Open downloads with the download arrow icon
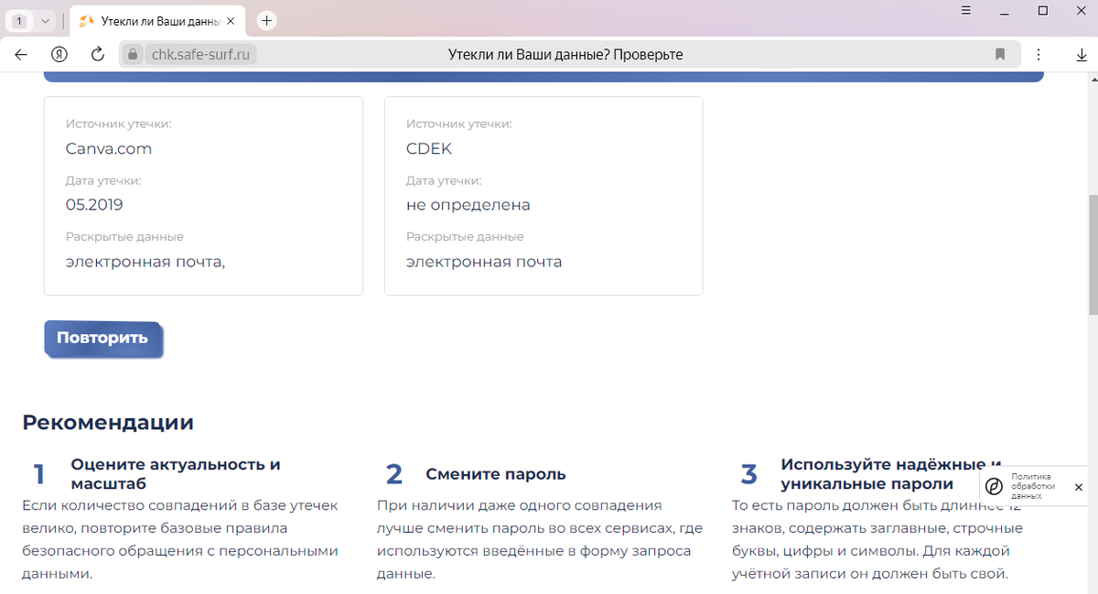The image size is (1098, 594). [x=1081, y=55]
